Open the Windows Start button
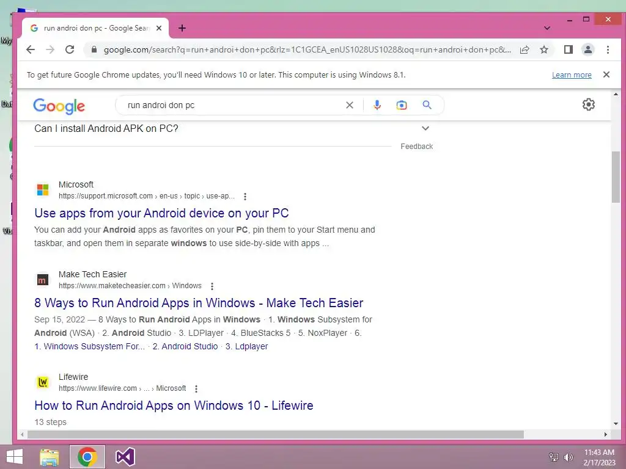This screenshot has height=469, width=626. (15, 457)
